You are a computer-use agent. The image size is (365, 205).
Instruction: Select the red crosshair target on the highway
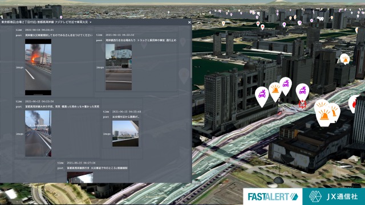[302, 104]
